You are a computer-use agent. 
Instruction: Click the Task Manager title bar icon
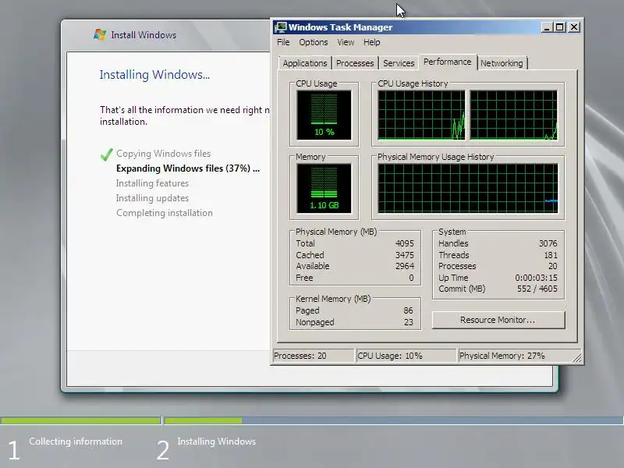pyautogui.click(x=281, y=27)
